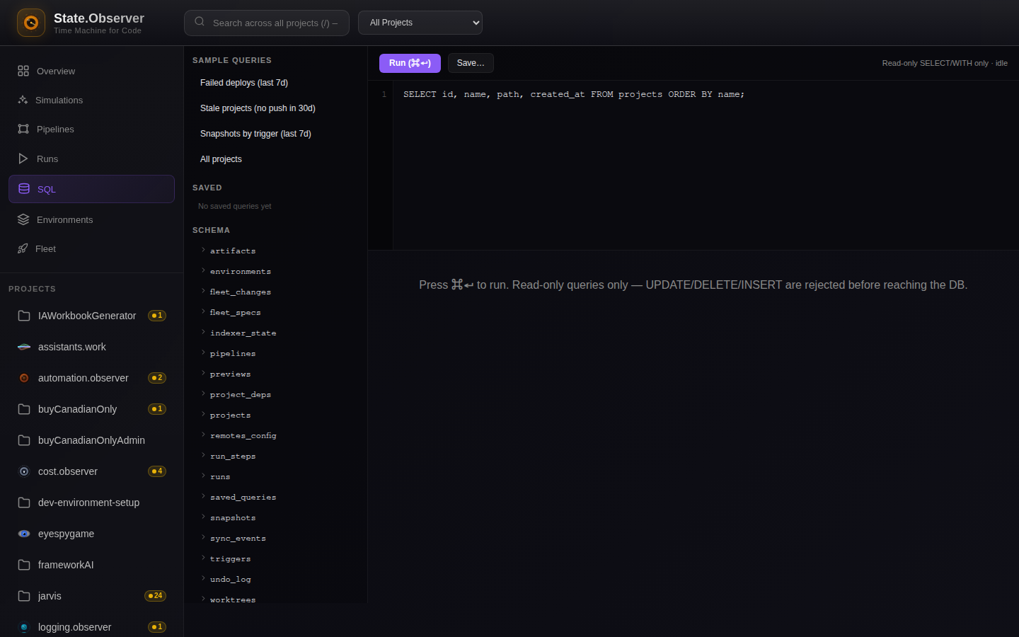The image size is (1019, 637).
Task: Click the search magnifier icon
Action: coord(200,22)
